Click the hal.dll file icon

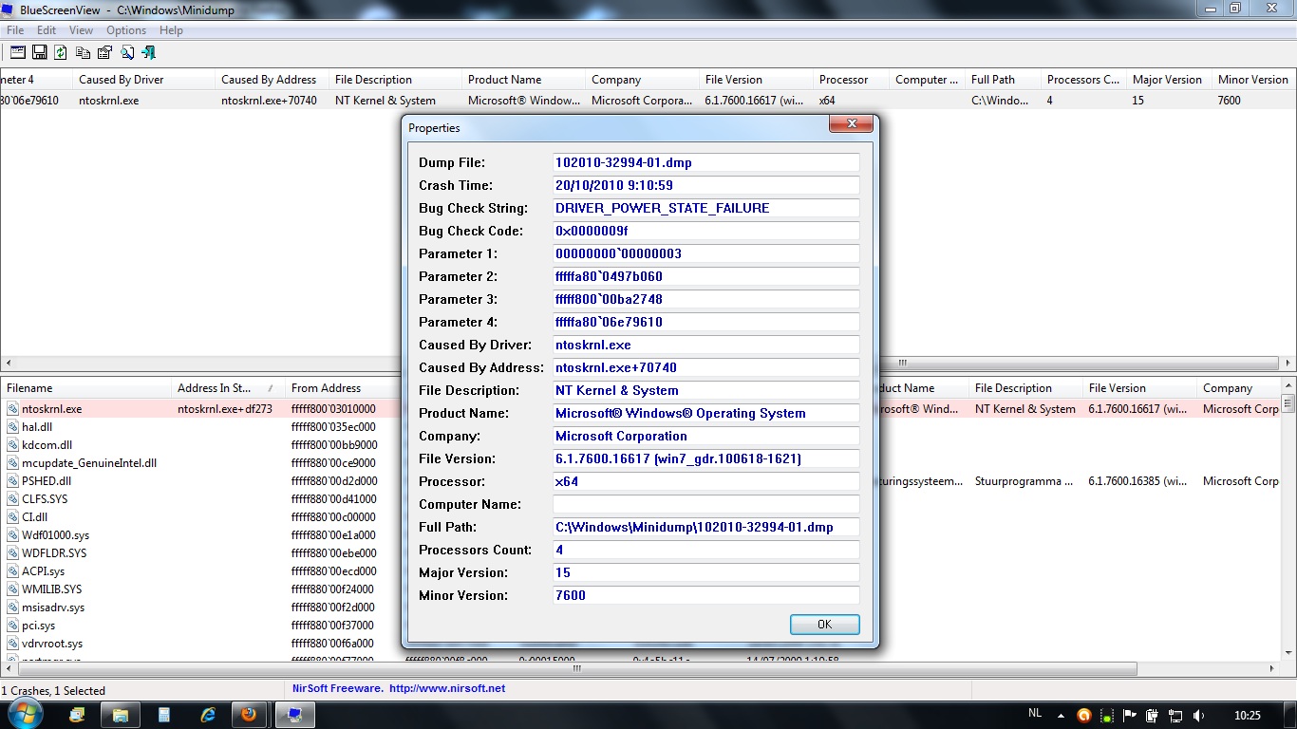pyautogui.click(x=13, y=427)
